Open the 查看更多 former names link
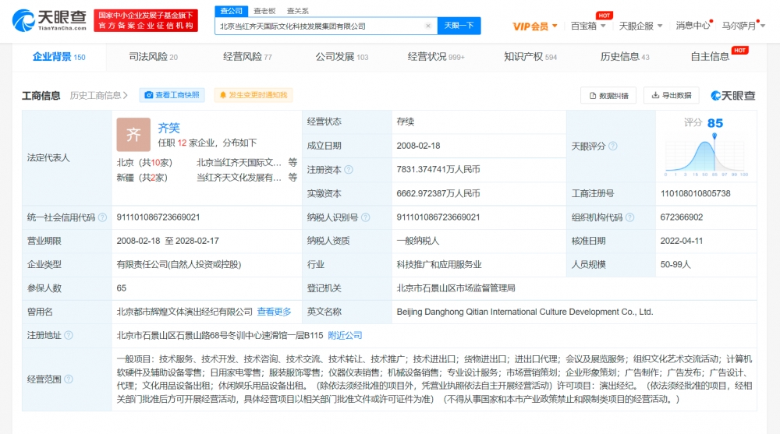 (274, 312)
